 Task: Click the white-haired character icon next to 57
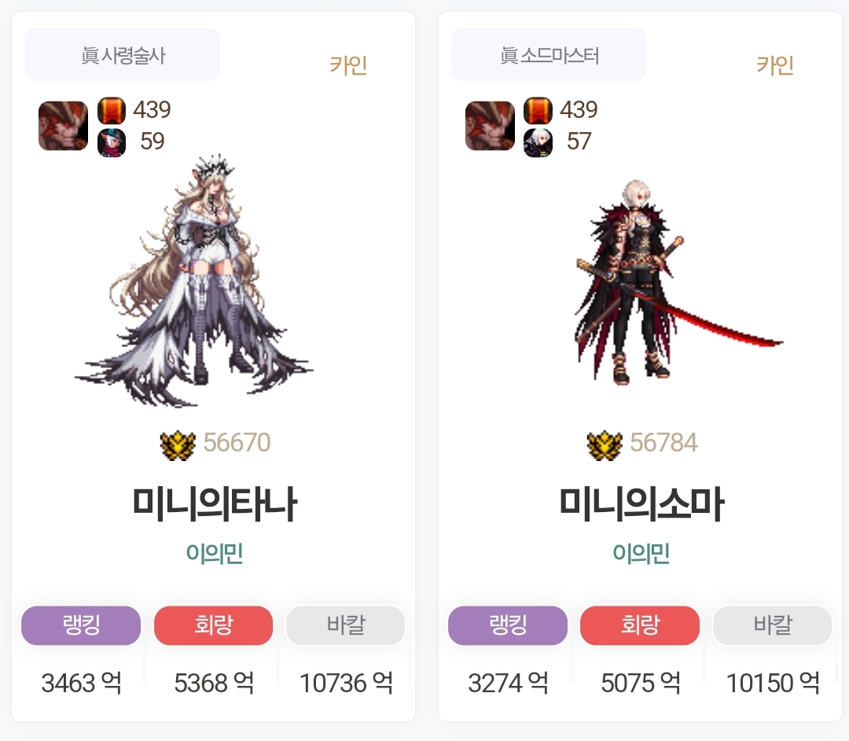pos(538,142)
